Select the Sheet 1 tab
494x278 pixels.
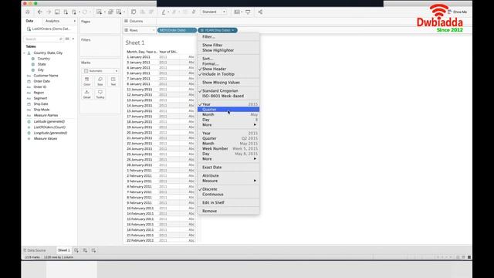tap(63, 250)
